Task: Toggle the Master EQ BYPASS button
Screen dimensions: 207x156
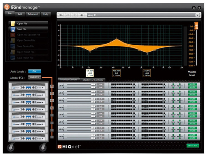Action: 34,77
